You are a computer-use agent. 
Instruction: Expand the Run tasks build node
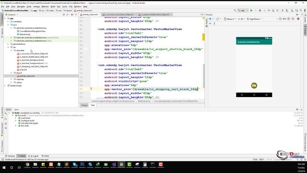point(16,126)
